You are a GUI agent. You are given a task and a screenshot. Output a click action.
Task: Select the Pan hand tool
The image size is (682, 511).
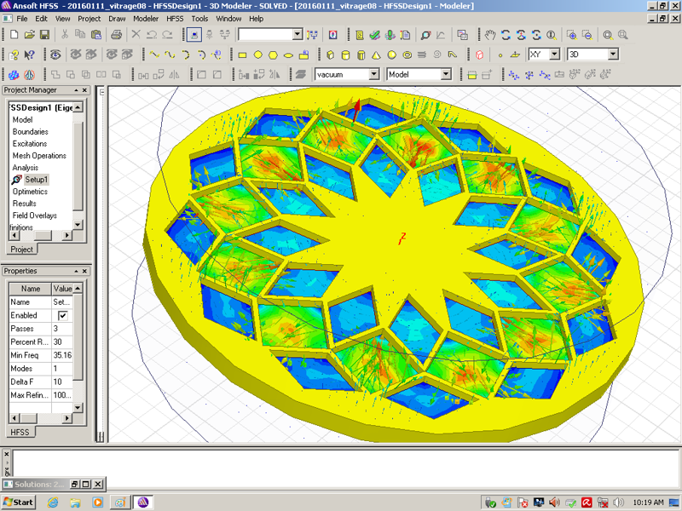tap(490, 35)
